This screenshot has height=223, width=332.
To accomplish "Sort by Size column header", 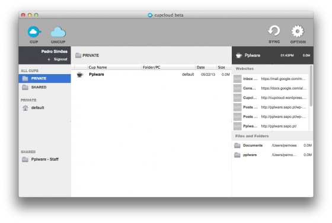I will pos(224,68).
